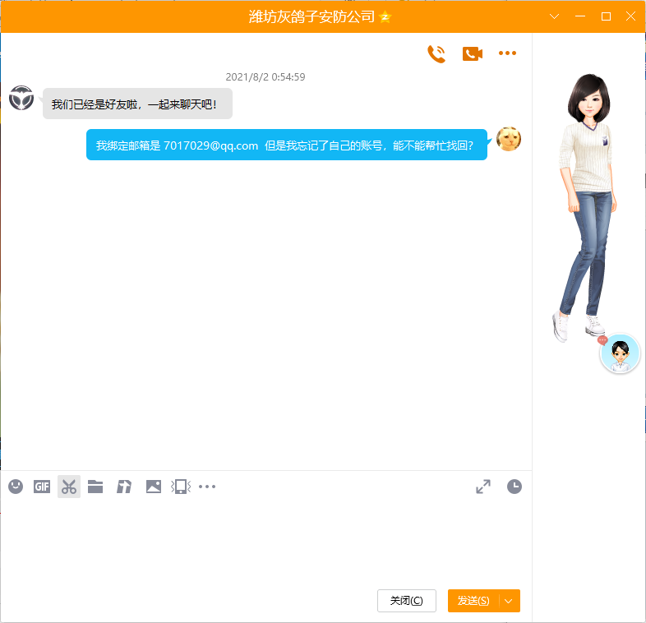Send a file via folder icon
The image size is (646, 623).
(x=95, y=487)
